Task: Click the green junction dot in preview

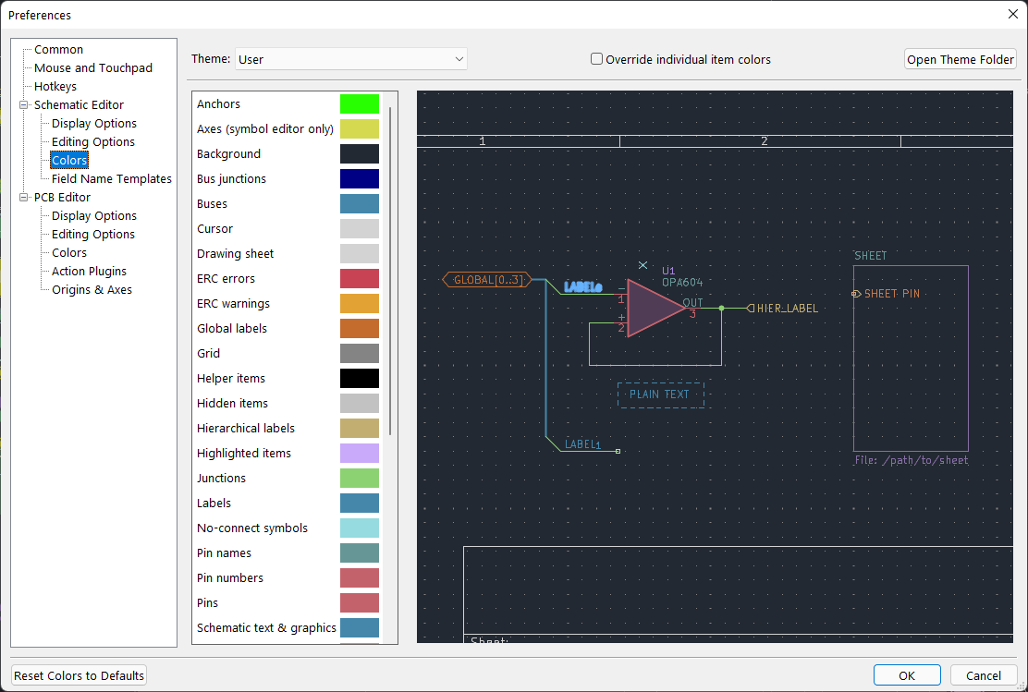Action: pos(721,308)
